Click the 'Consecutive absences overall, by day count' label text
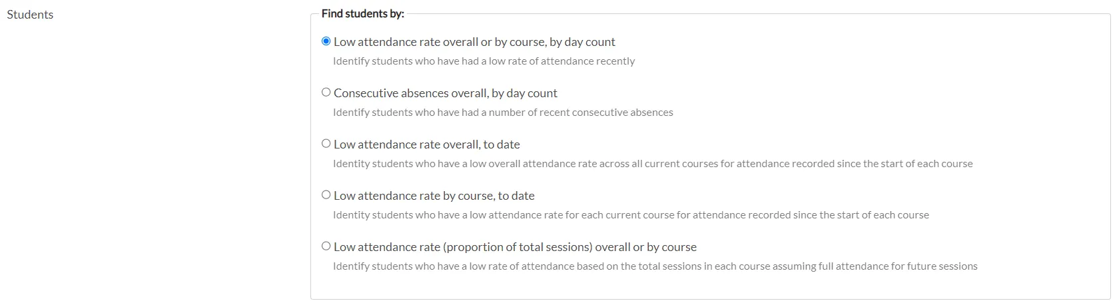Viewport: 1117px width, 305px height. (445, 93)
